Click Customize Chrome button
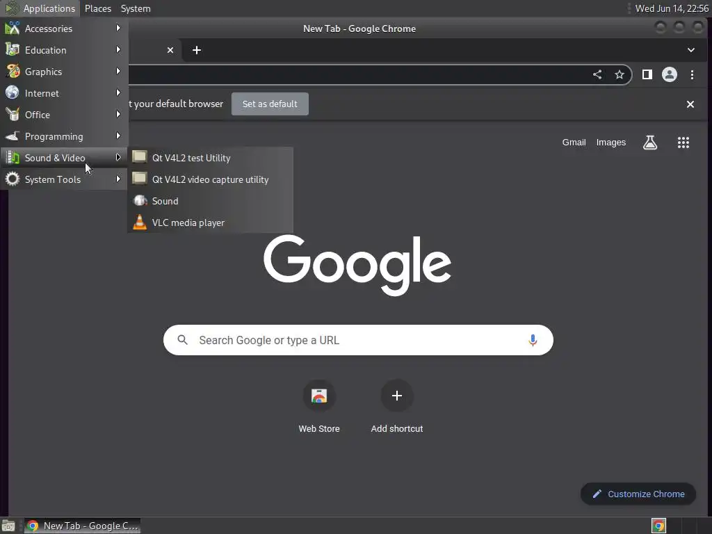Image resolution: width=712 pixels, height=534 pixels. 638,494
